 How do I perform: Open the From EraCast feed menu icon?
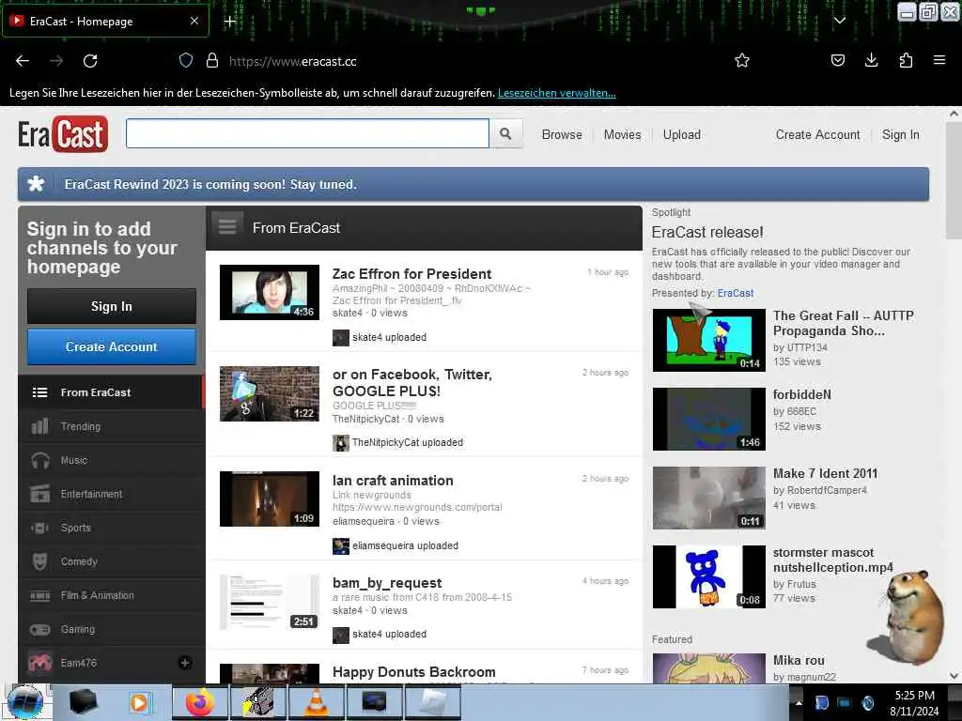[227, 227]
